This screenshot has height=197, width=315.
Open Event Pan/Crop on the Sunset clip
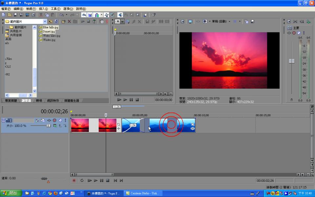coord(118,124)
